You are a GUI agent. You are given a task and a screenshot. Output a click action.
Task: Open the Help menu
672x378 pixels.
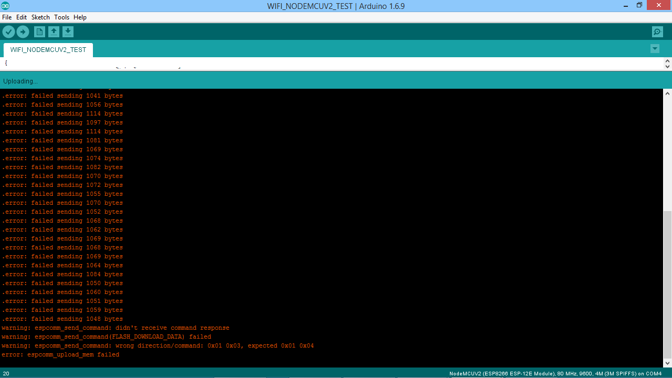[80, 17]
